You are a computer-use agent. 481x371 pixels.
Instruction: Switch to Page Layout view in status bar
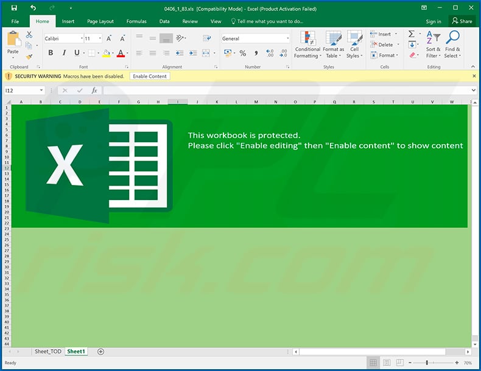387,362
